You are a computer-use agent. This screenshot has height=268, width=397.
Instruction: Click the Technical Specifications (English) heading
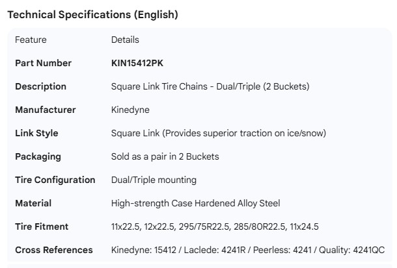click(92, 15)
